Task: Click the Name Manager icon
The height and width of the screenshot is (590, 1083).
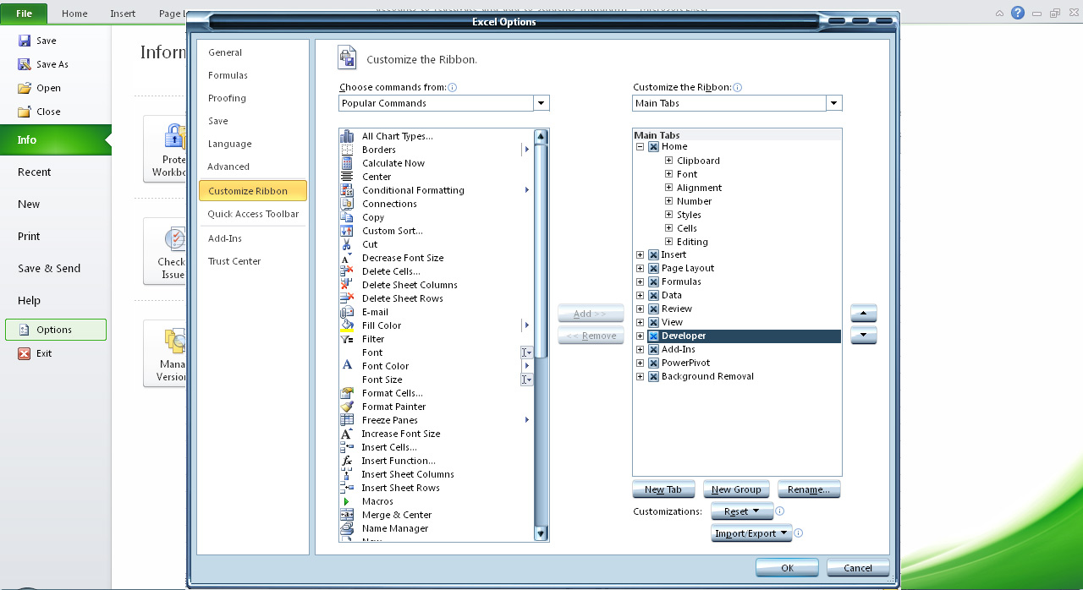Action: coord(347,528)
